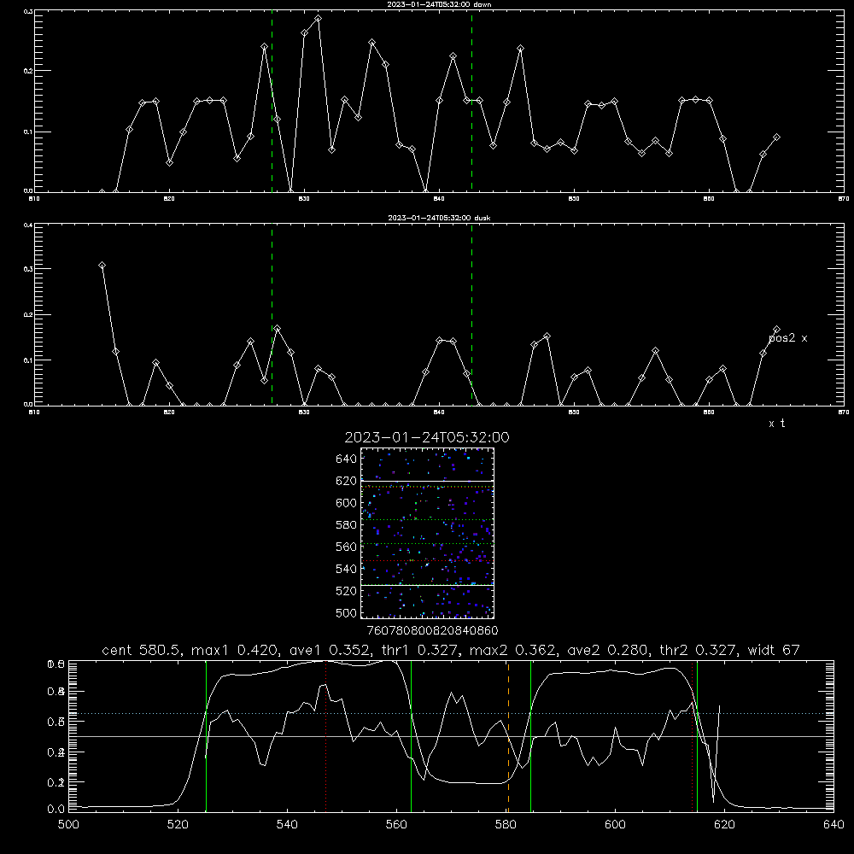
Task: Click the first diamond marker above 0.3 in dusk plot
Action: click(x=102, y=266)
